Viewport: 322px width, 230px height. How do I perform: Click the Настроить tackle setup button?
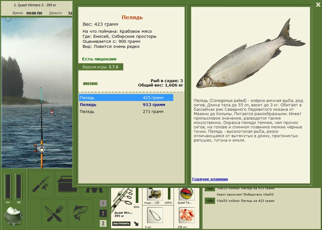coord(121,224)
